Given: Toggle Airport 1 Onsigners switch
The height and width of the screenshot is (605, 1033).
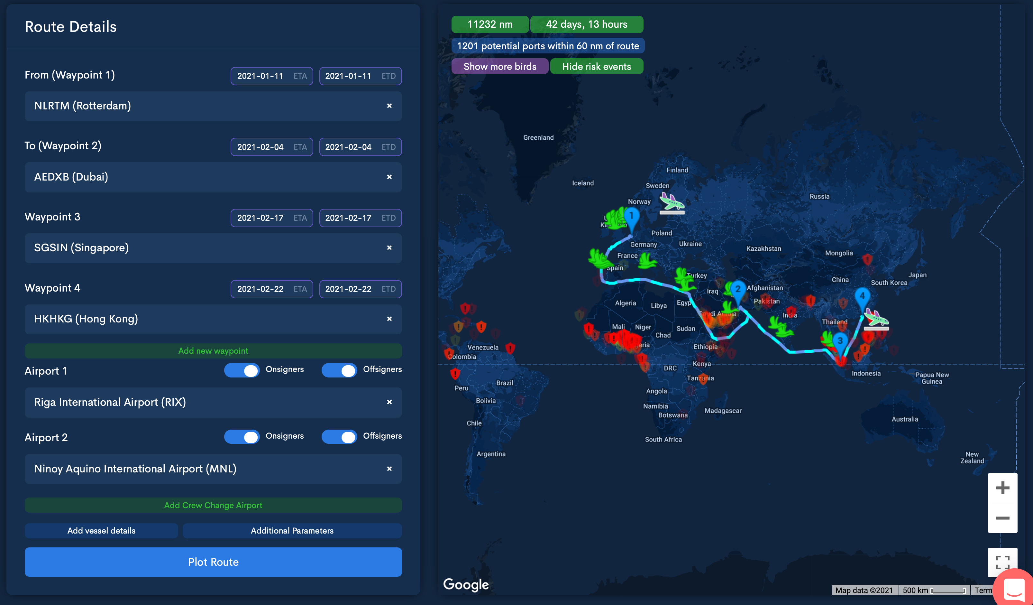Looking at the screenshot, I should [242, 370].
